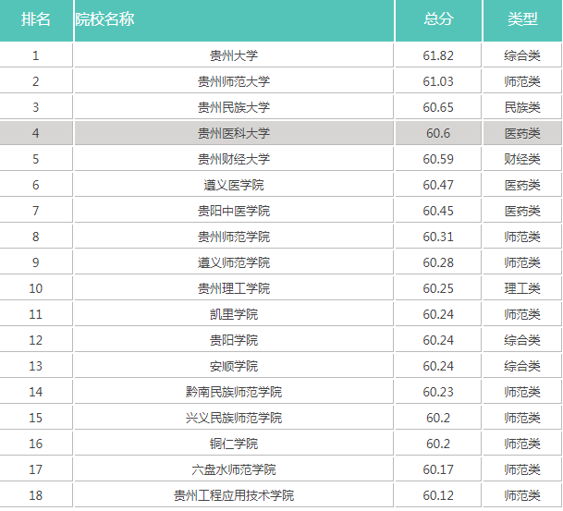563x511 pixels.
Task: Select rank number 18
Action: click(35, 495)
